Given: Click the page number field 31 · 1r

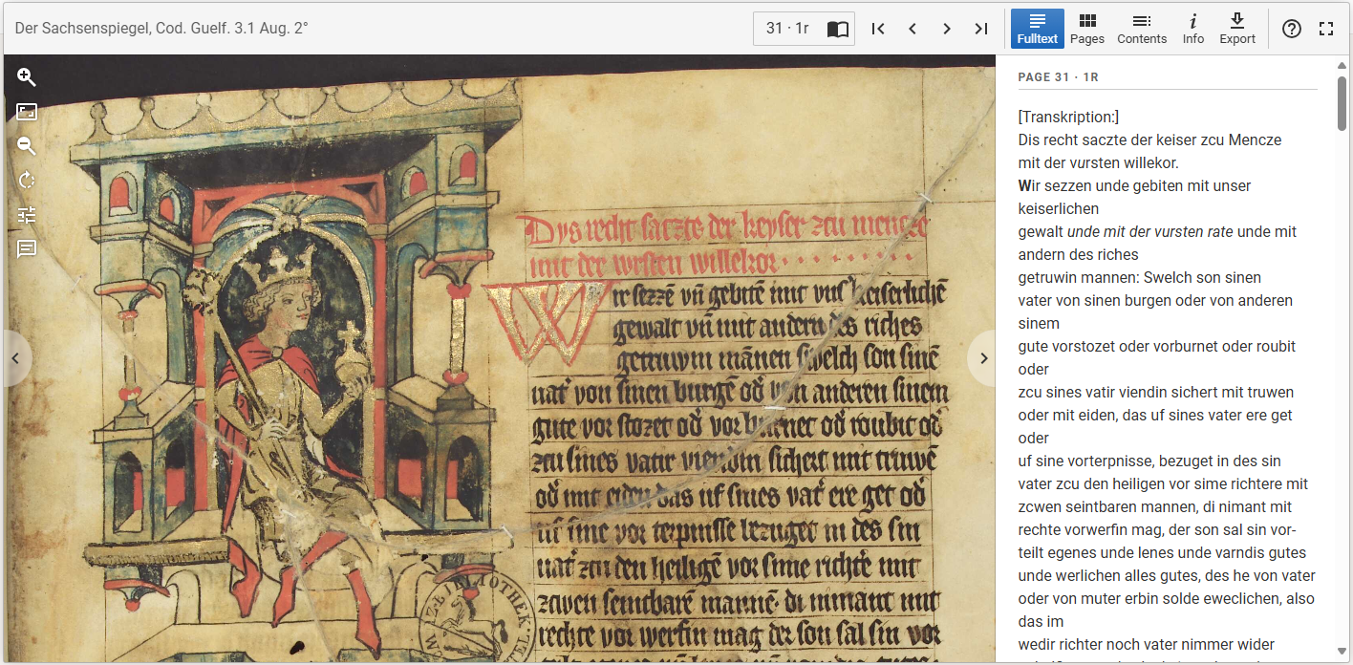Looking at the screenshot, I should (x=787, y=29).
